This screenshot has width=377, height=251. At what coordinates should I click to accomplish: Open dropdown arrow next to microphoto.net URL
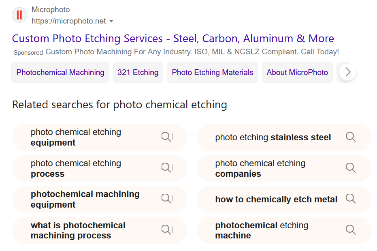pos(111,21)
